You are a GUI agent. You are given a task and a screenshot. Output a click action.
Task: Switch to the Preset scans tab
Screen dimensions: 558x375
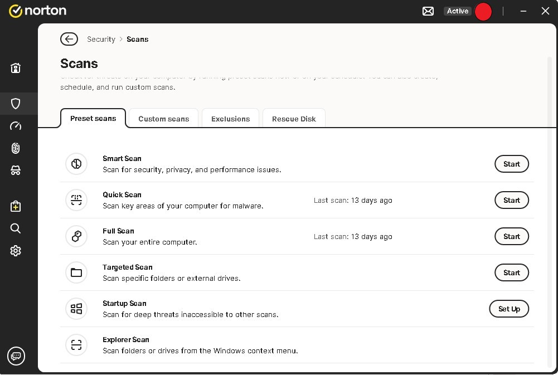pos(93,118)
